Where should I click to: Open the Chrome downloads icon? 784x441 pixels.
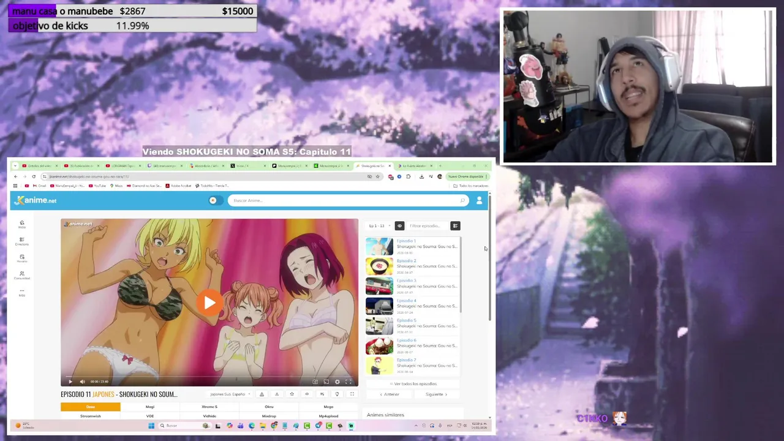tap(421, 176)
